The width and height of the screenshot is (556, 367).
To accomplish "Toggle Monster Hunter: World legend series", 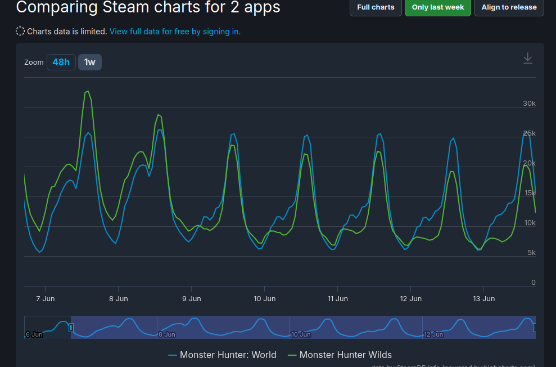I will click(x=222, y=355).
